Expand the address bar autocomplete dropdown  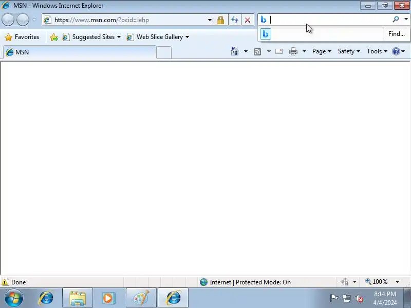[210, 20]
